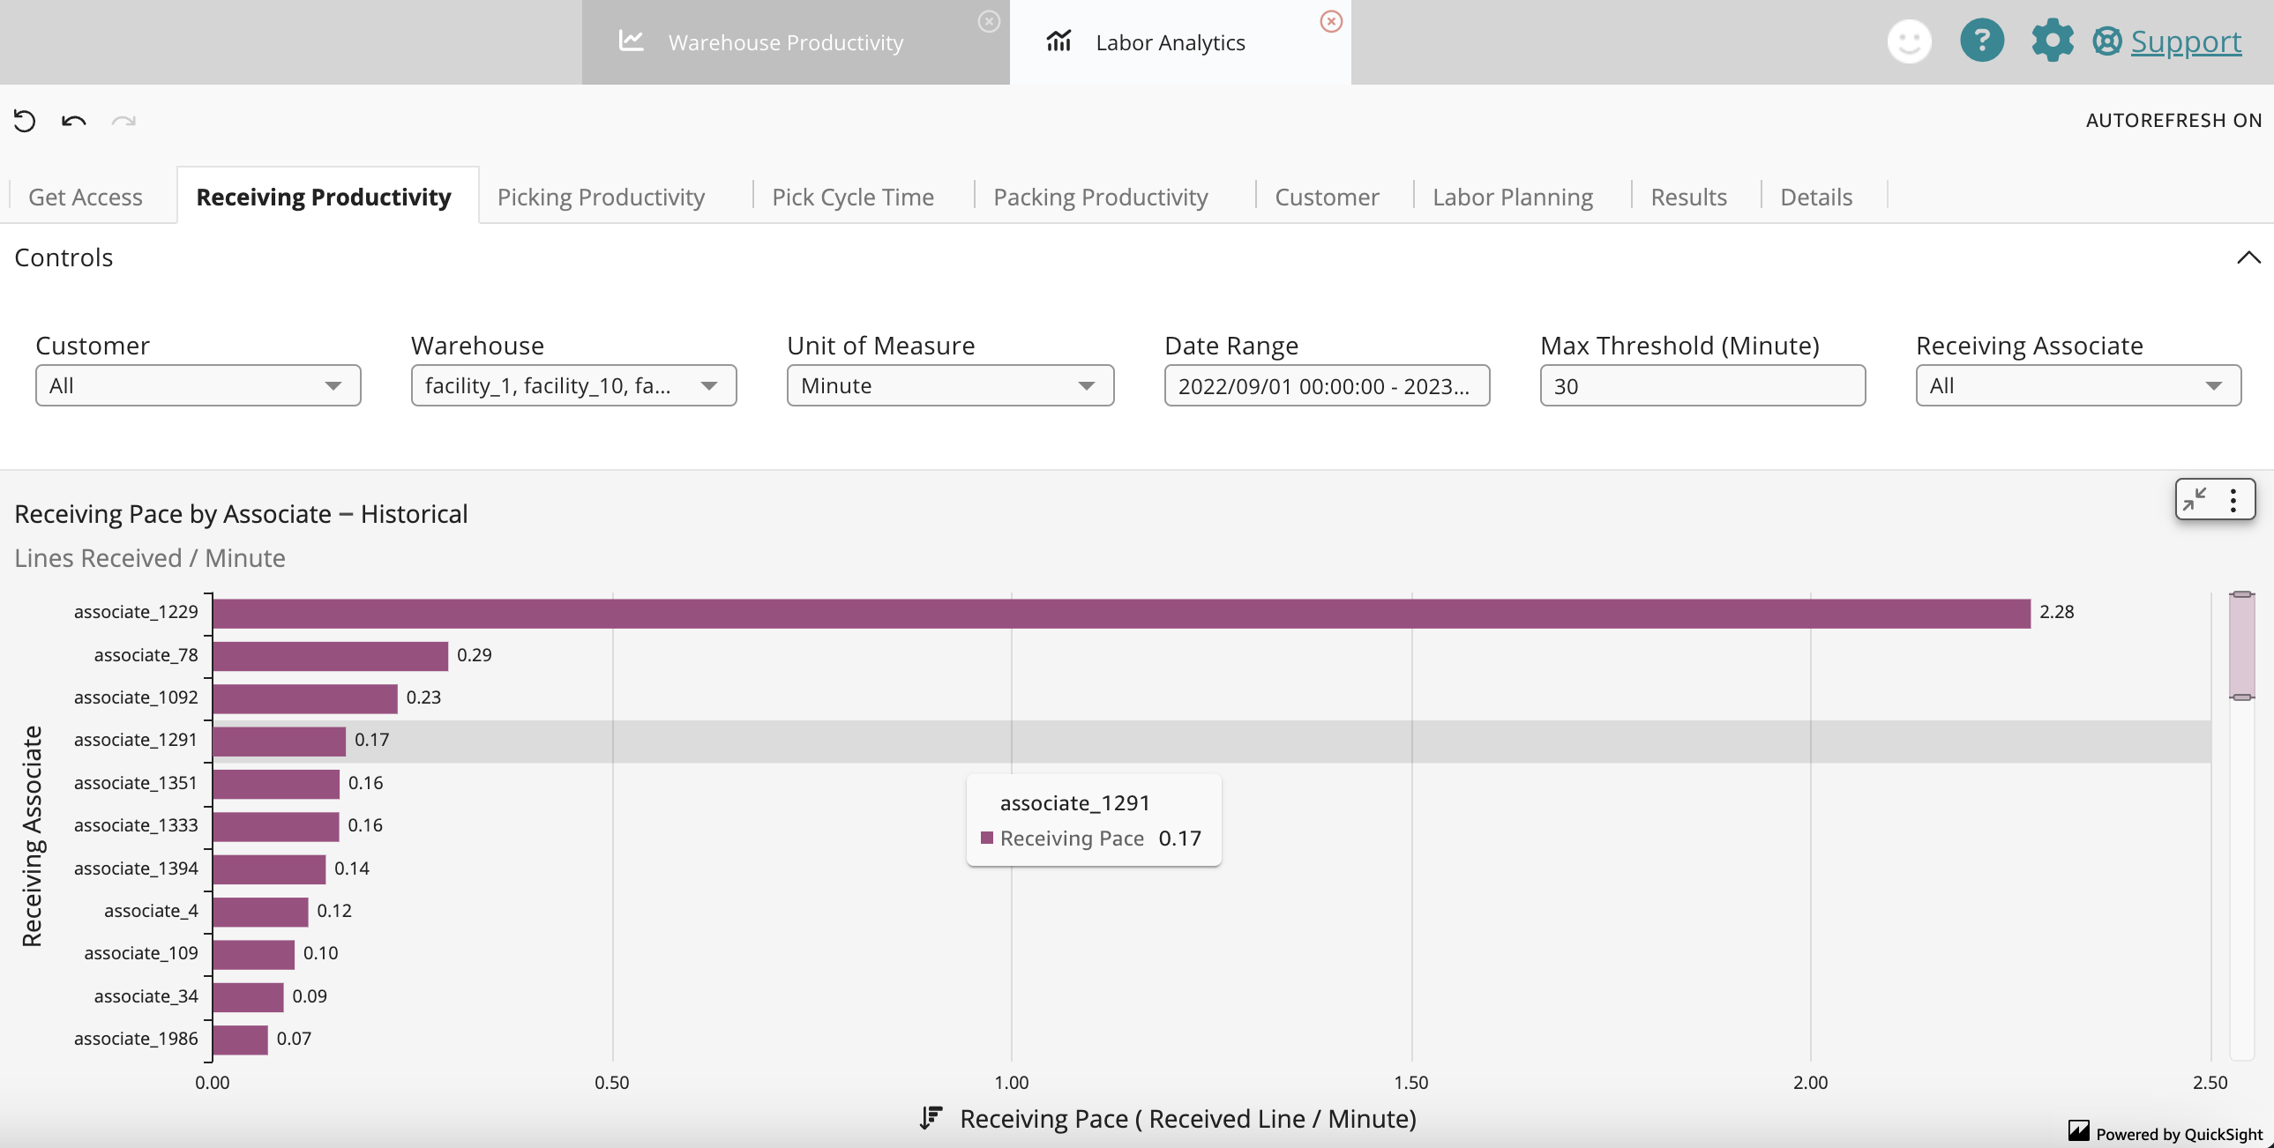Switch to the Picking Productivity tab

(601, 197)
